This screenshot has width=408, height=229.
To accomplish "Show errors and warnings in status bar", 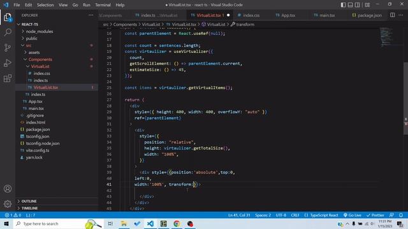I will pyautogui.click(x=13, y=215).
